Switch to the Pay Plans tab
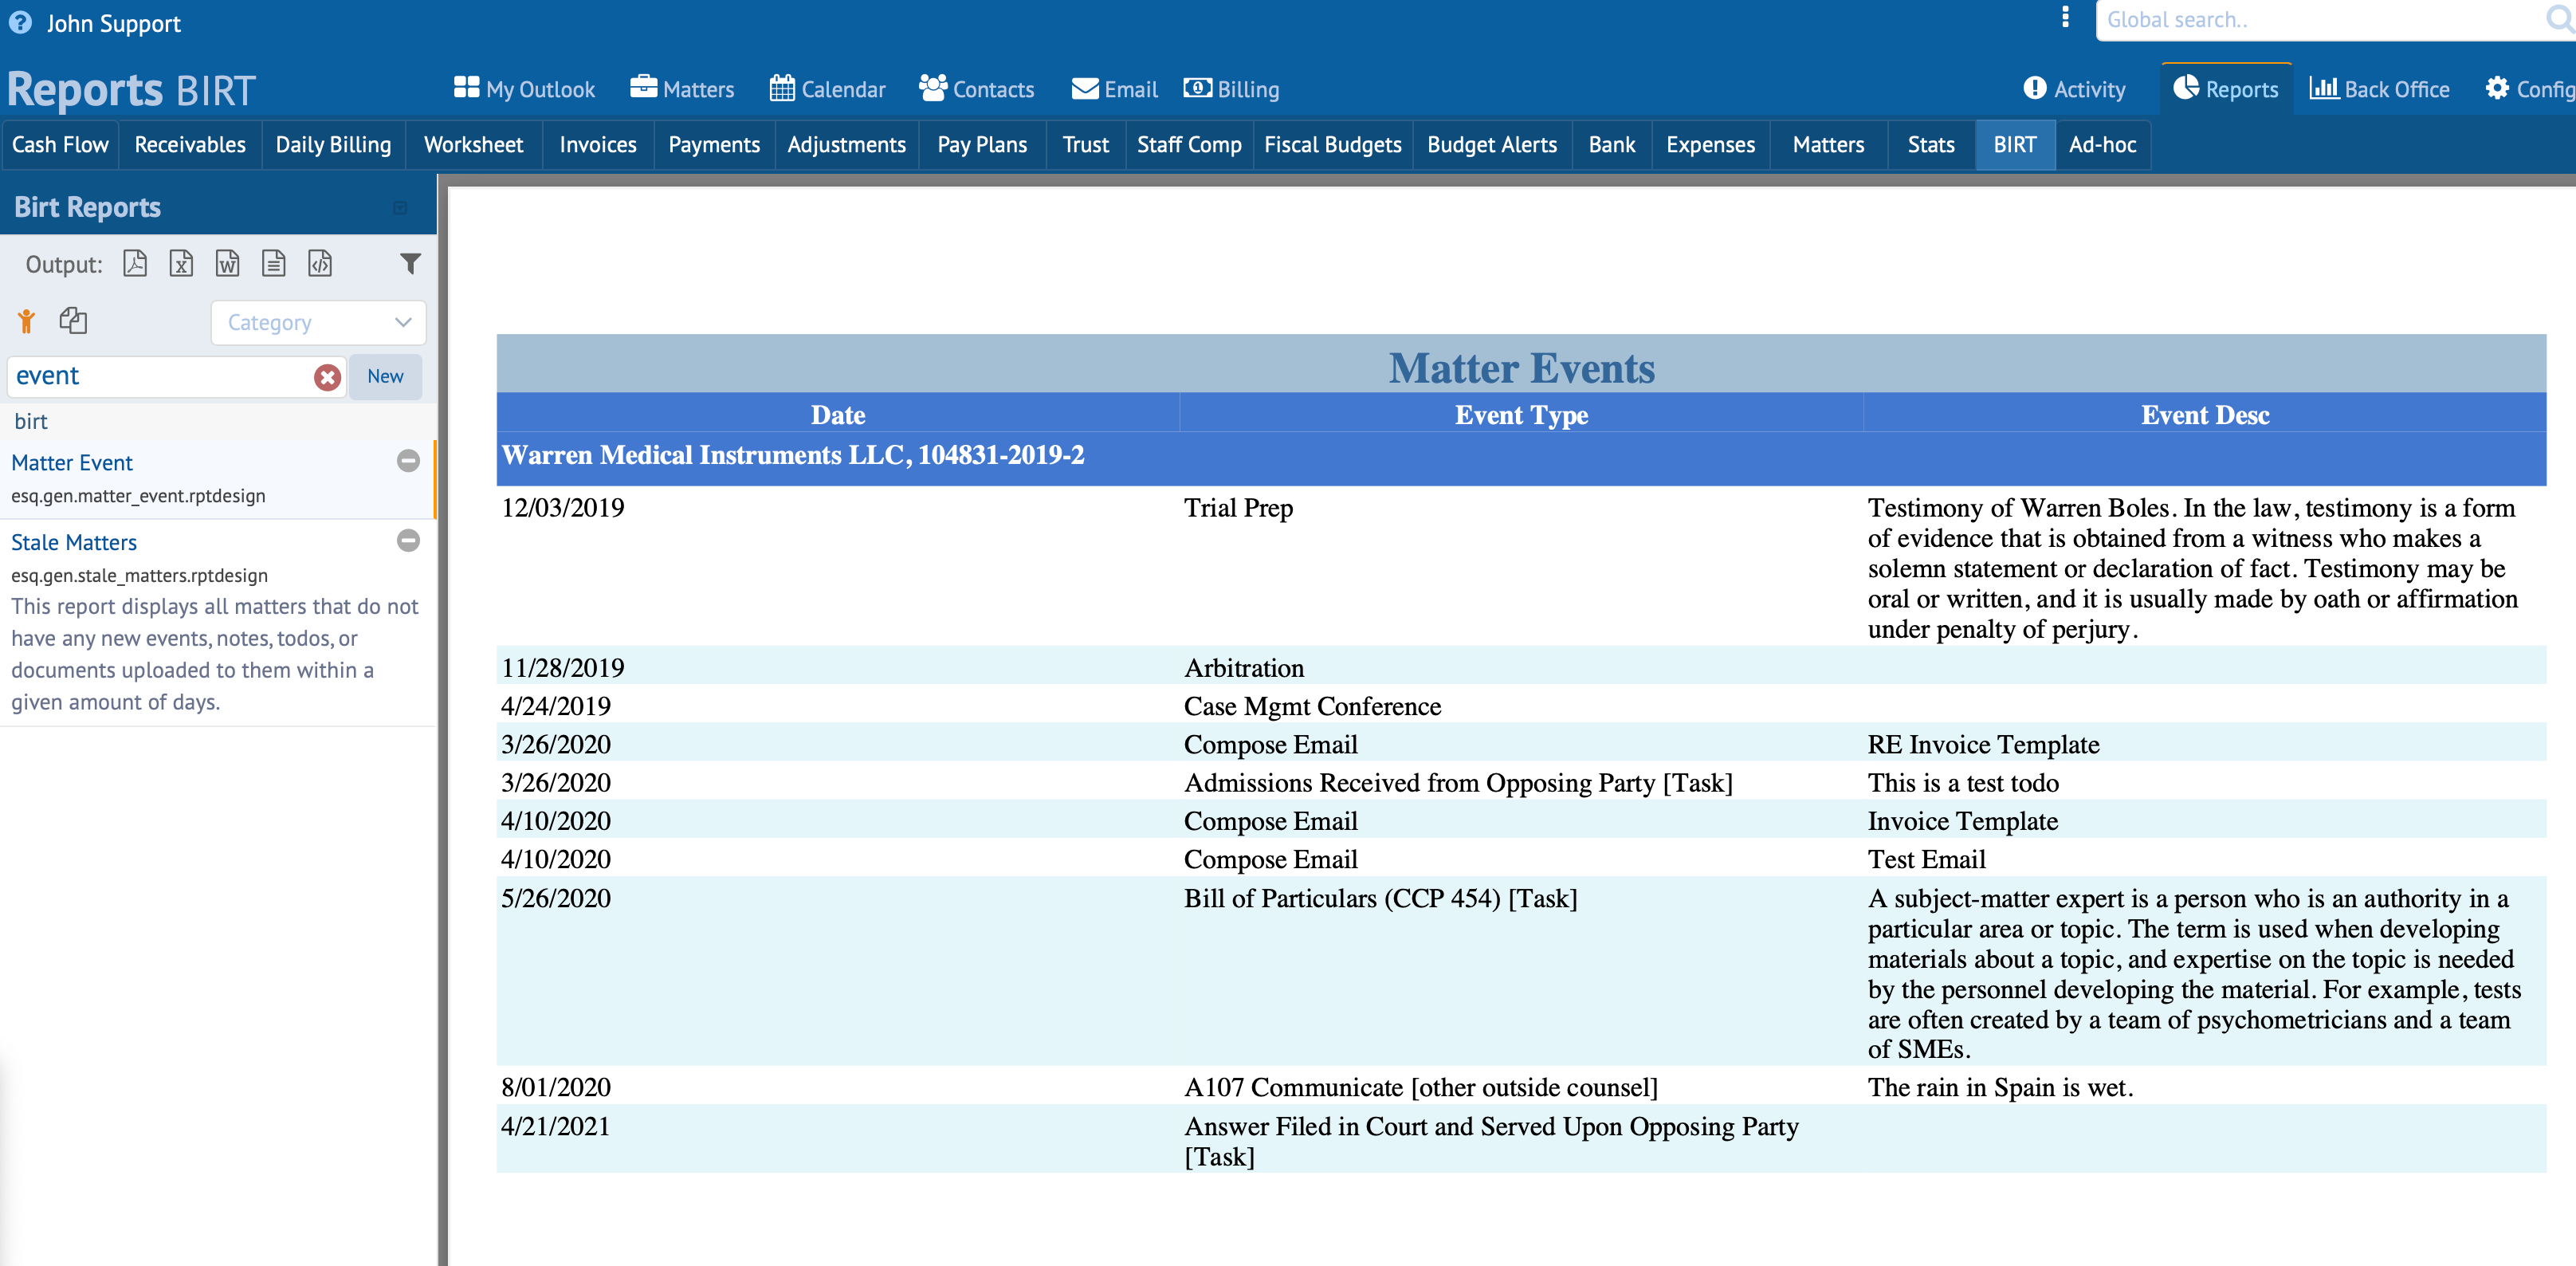The width and height of the screenshot is (2576, 1266). pos(982,145)
